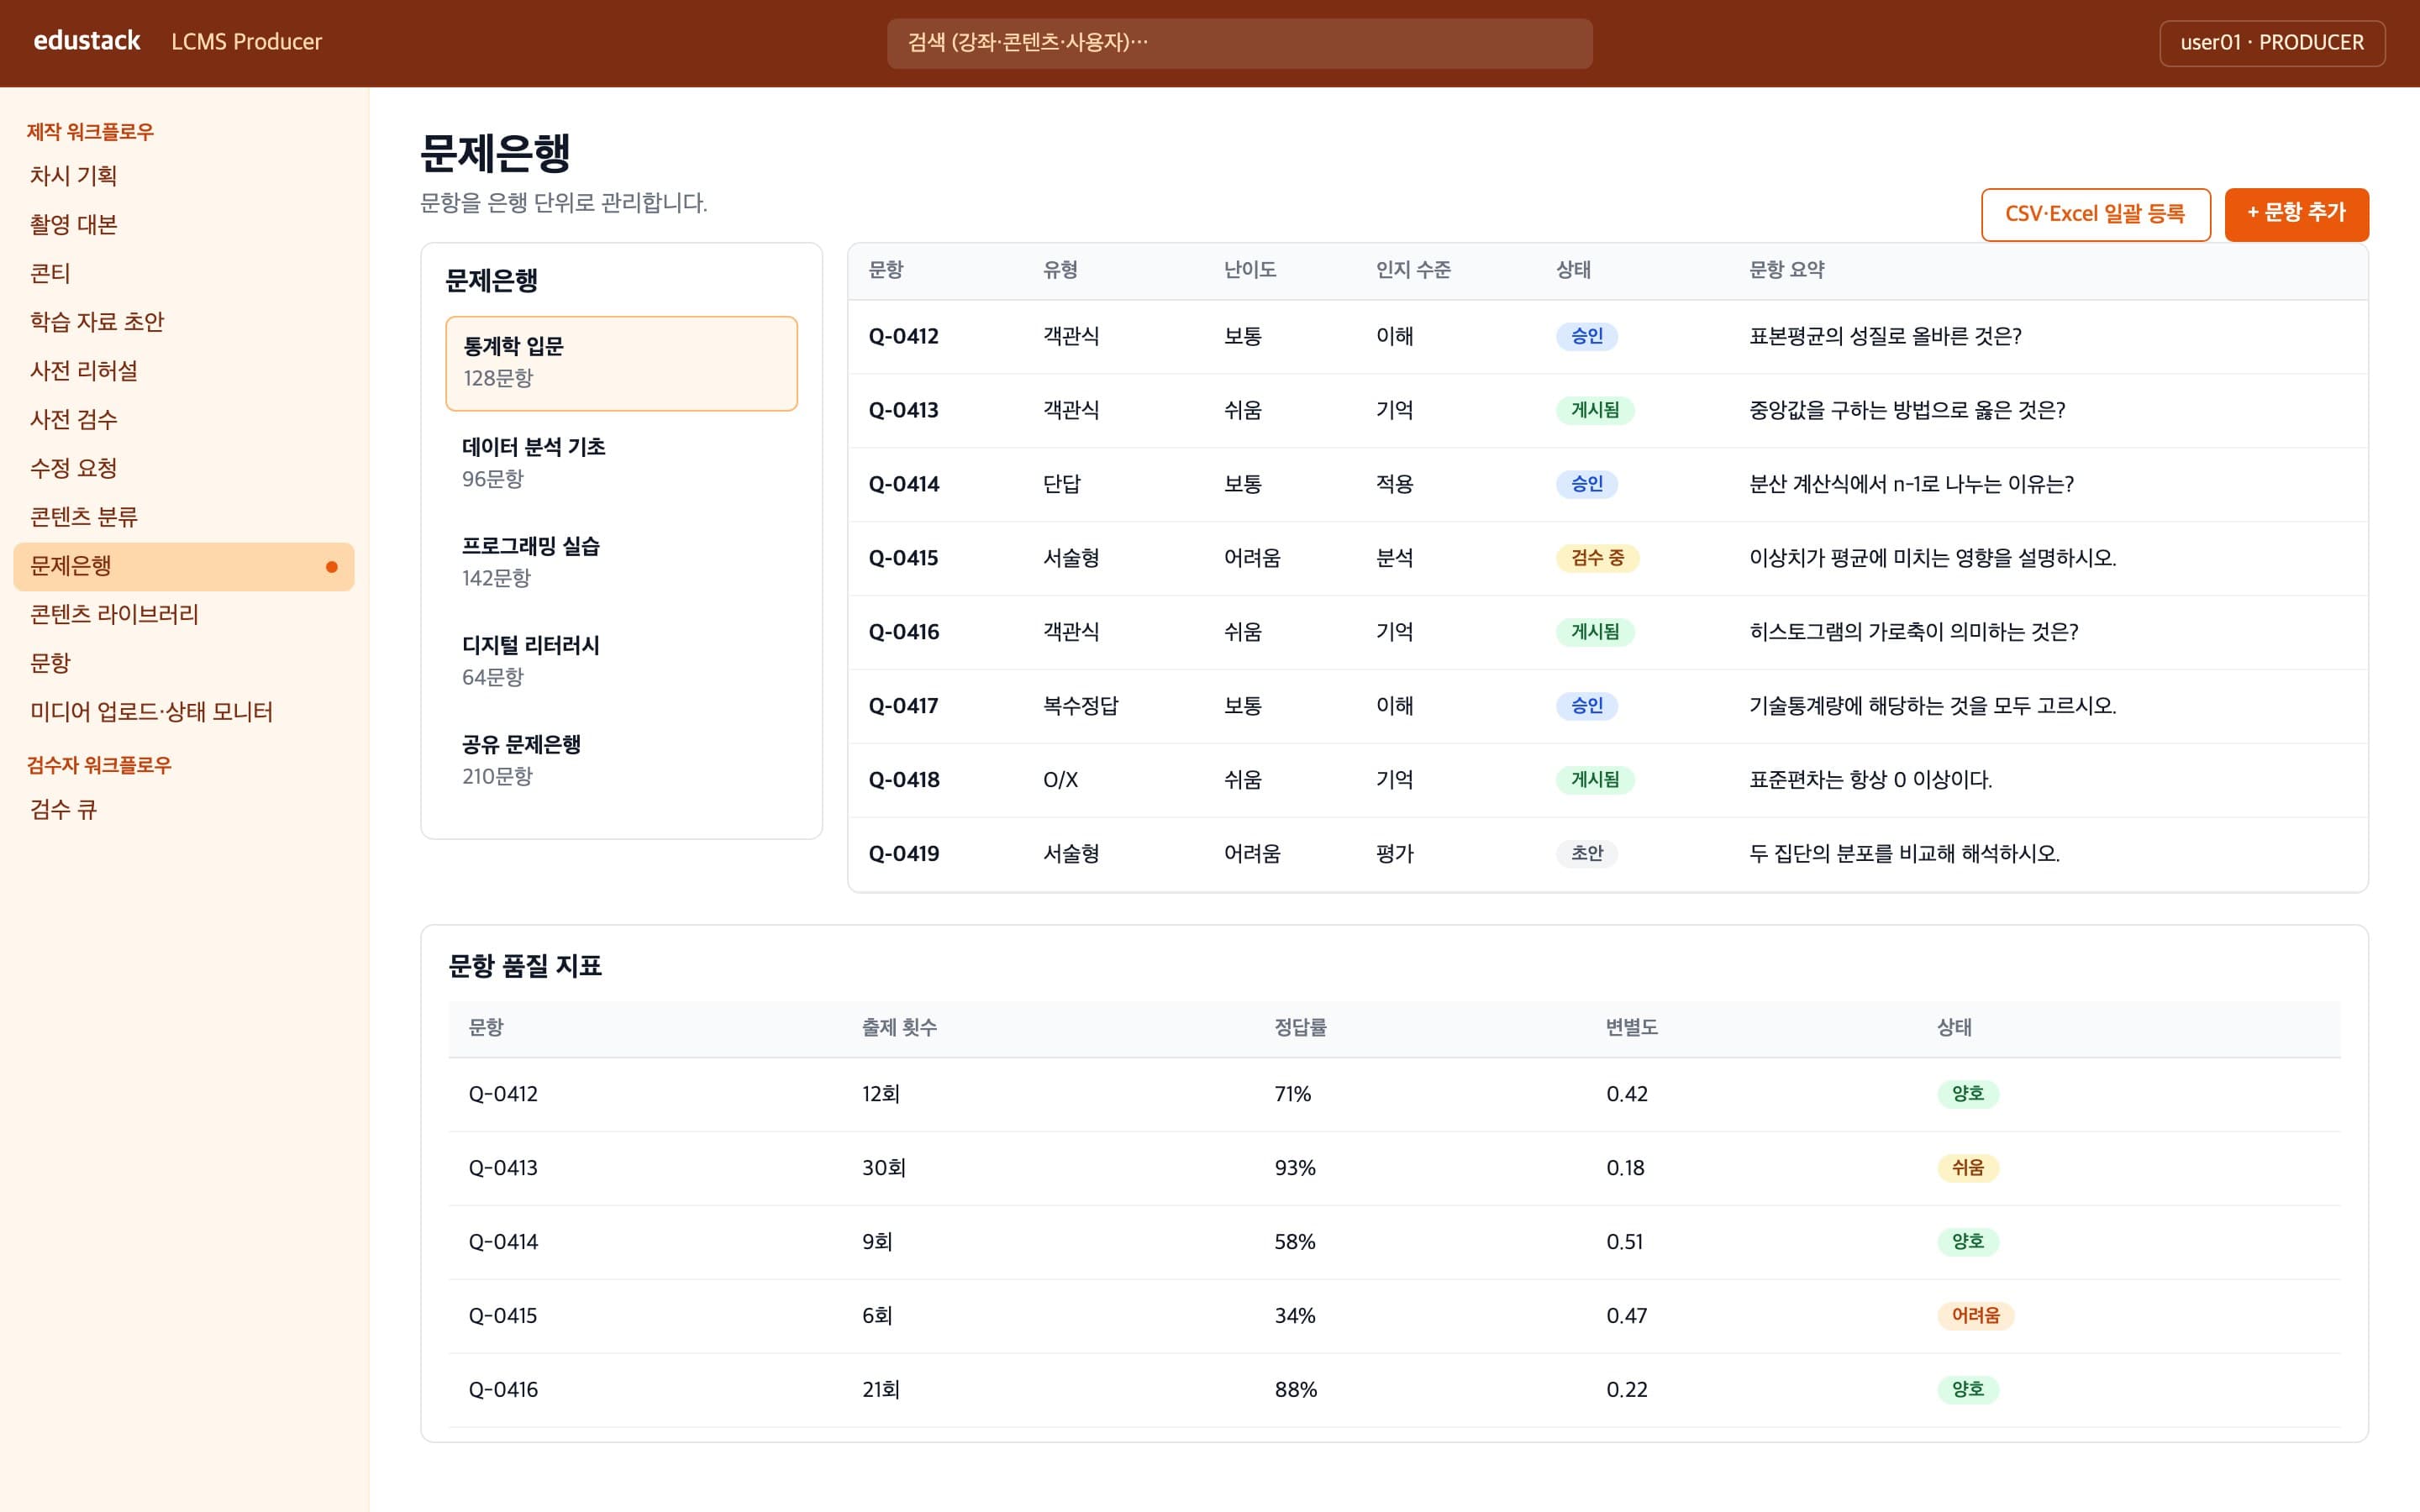The height and width of the screenshot is (1512, 2420).
Task: Click the 인지 수준 column header
Action: click(1412, 270)
